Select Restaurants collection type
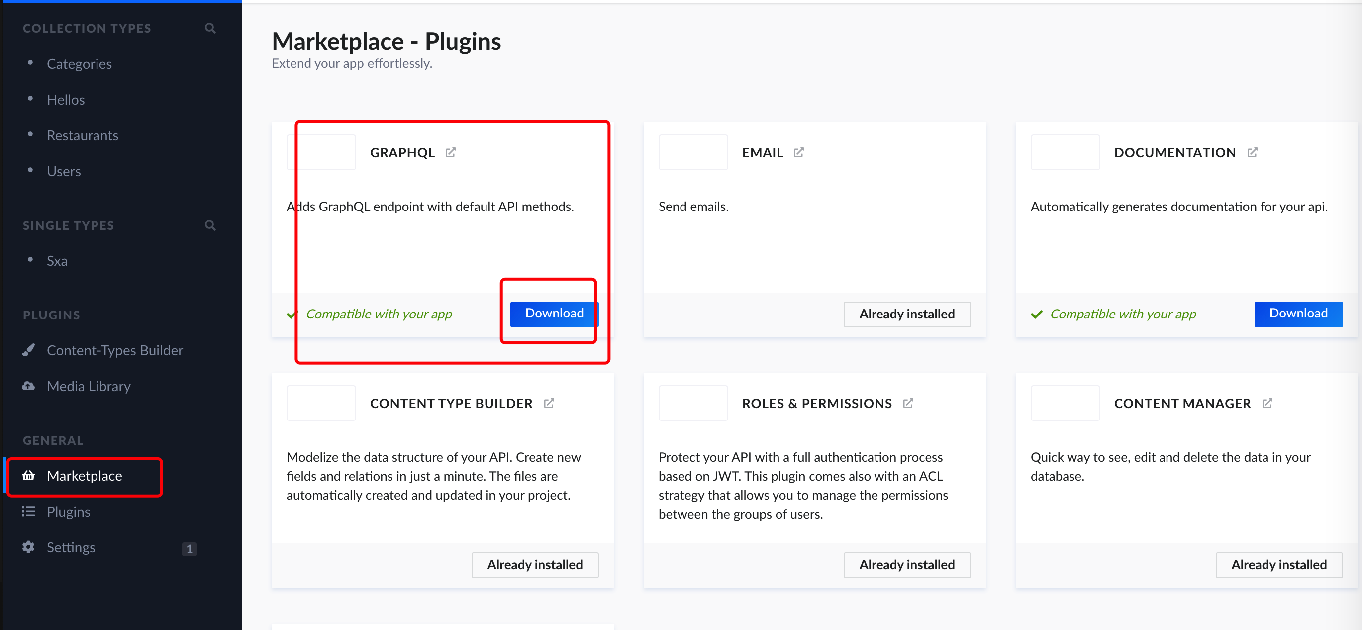Image resolution: width=1362 pixels, height=630 pixels. tap(83, 135)
